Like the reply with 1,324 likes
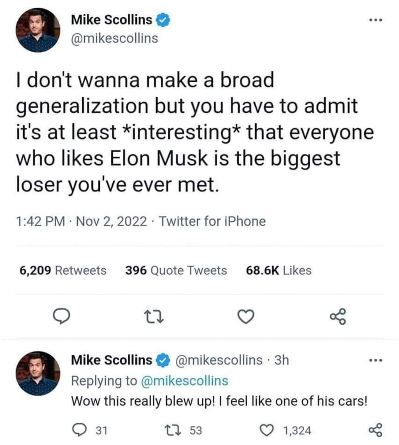The image size is (399, 445). 268,430
